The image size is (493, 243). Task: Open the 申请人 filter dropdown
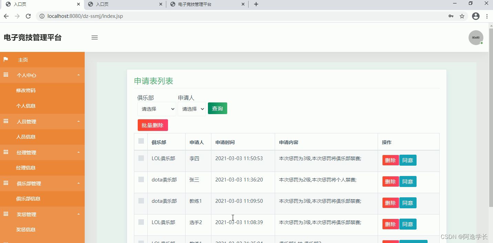tap(192, 109)
